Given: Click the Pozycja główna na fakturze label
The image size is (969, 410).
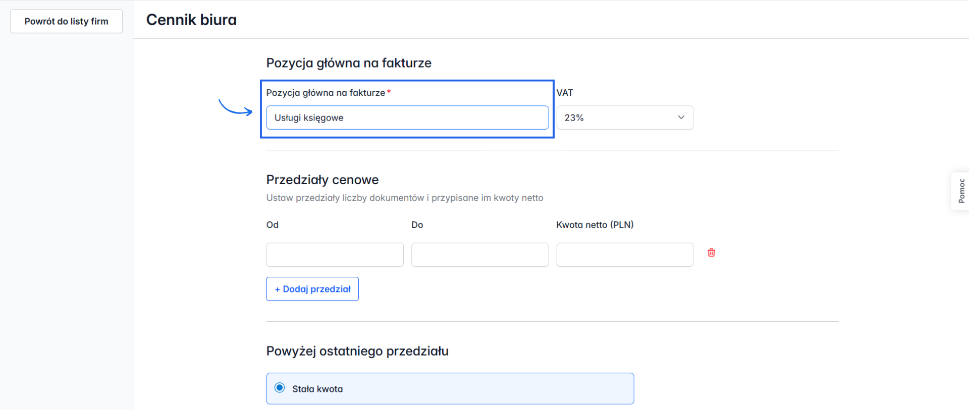Looking at the screenshot, I should point(326,92).
